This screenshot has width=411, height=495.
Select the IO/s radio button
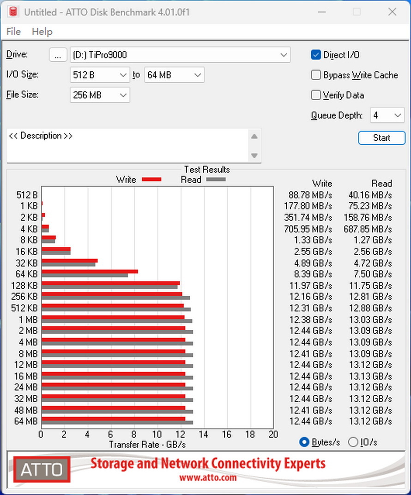(x=353, y=442)
